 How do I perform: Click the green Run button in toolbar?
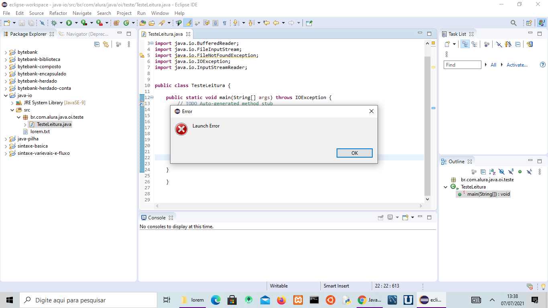point(69,23)
